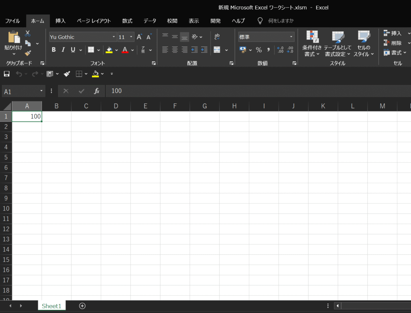
Task: Save workbook via quick access toolbar
Action: coord(7,74)
